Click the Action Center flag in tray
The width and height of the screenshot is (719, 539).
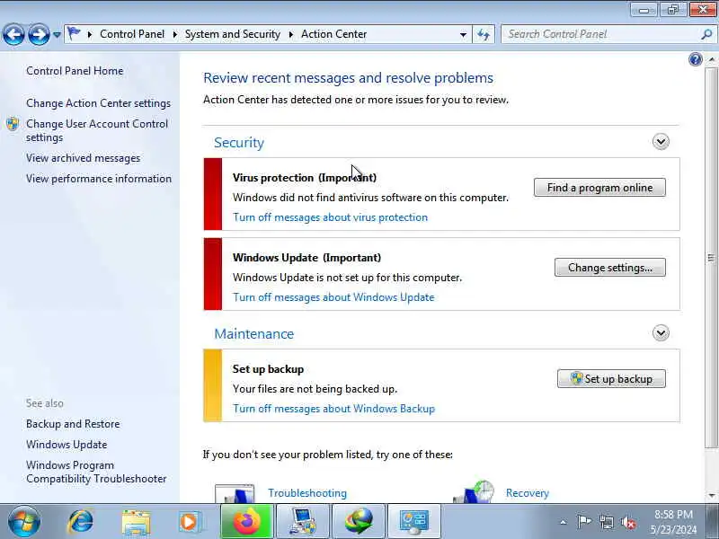(x=583, y=522)
